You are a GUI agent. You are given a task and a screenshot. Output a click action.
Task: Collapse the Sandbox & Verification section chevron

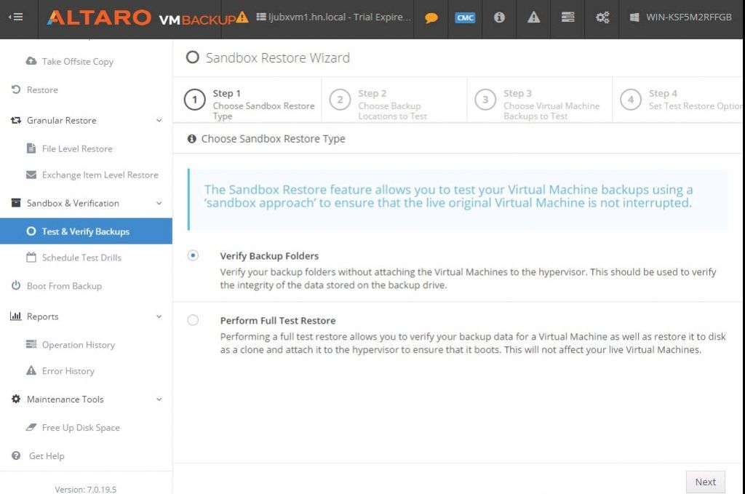click(159, 203)
